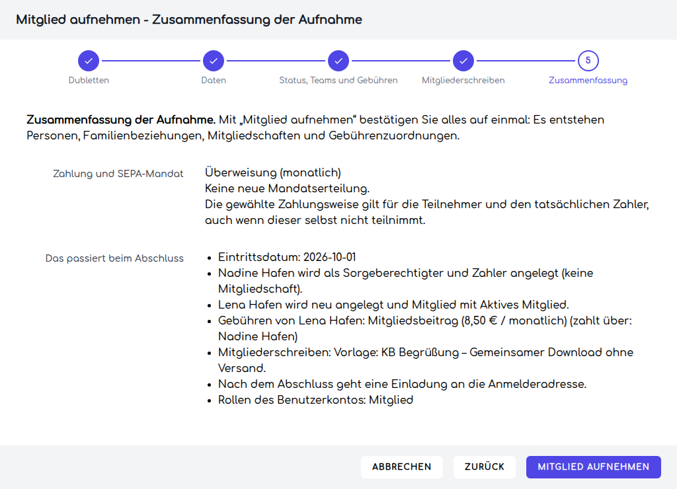
Task: Click the text Überweisung (monatlich)
Action: pyautogui.click(x=273, y=172)
